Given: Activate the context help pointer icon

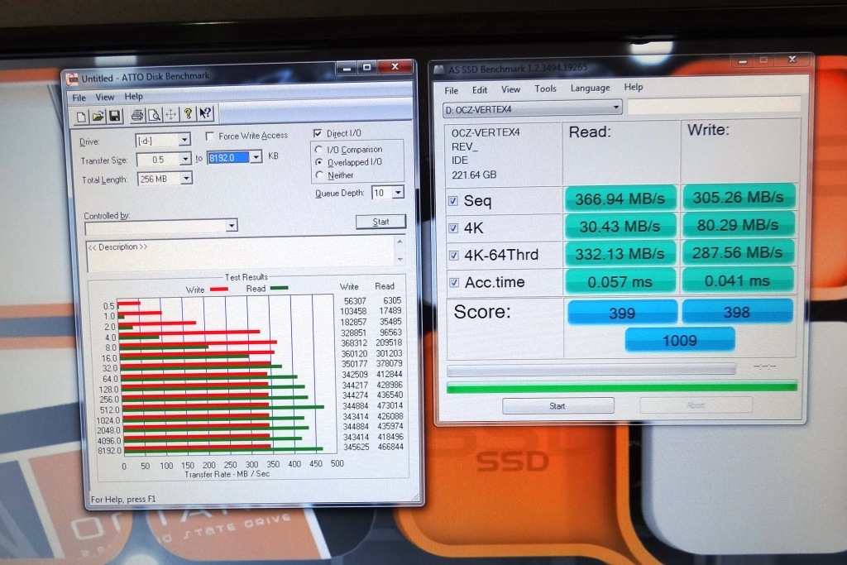Looking at the screenshot, I should coord(206,114).
